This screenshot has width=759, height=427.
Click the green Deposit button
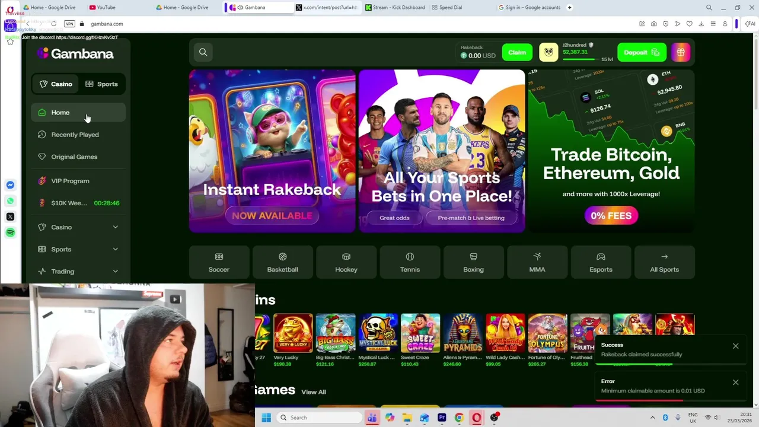pyautogui.click(x=642, y=52)
